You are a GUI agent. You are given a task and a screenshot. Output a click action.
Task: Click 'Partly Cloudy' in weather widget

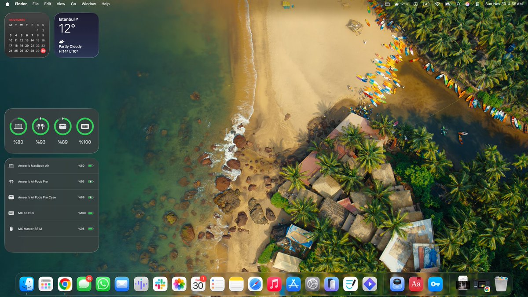point(70,46)
